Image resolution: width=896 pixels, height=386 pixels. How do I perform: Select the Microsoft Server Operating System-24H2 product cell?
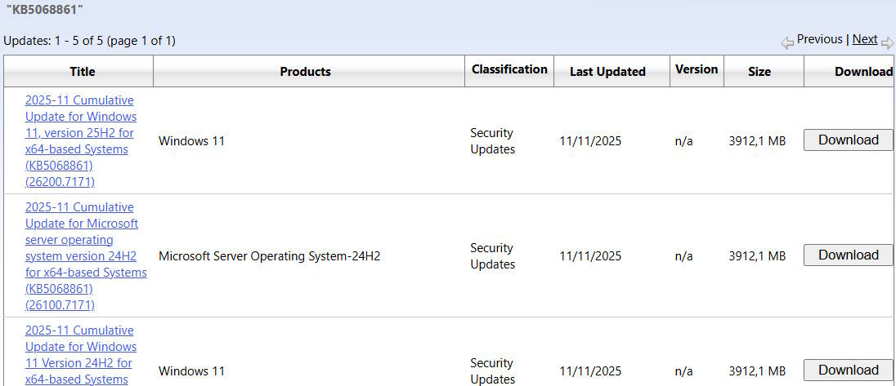[269, 256]
